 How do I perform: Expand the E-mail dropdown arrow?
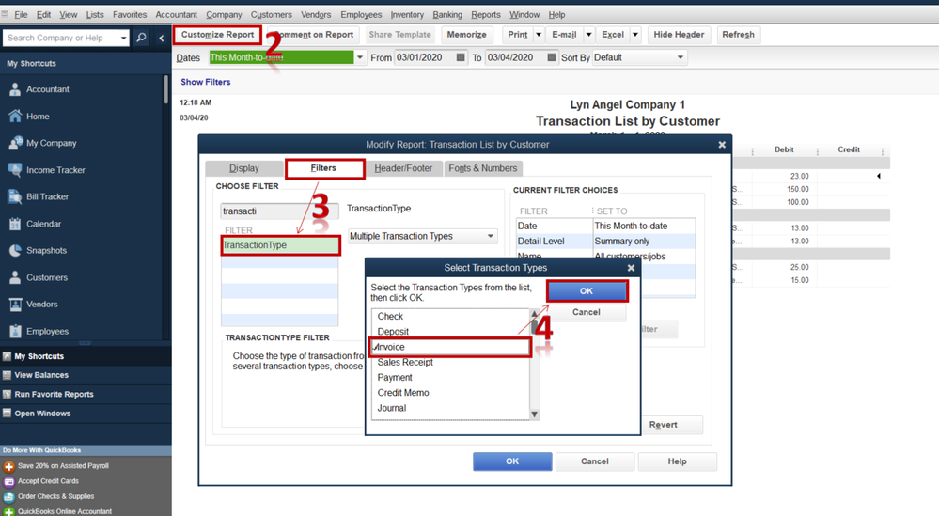588,35
